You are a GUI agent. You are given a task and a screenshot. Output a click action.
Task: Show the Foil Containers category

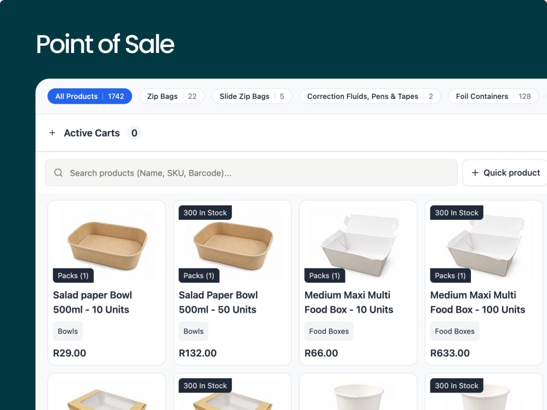coord(493,96)
